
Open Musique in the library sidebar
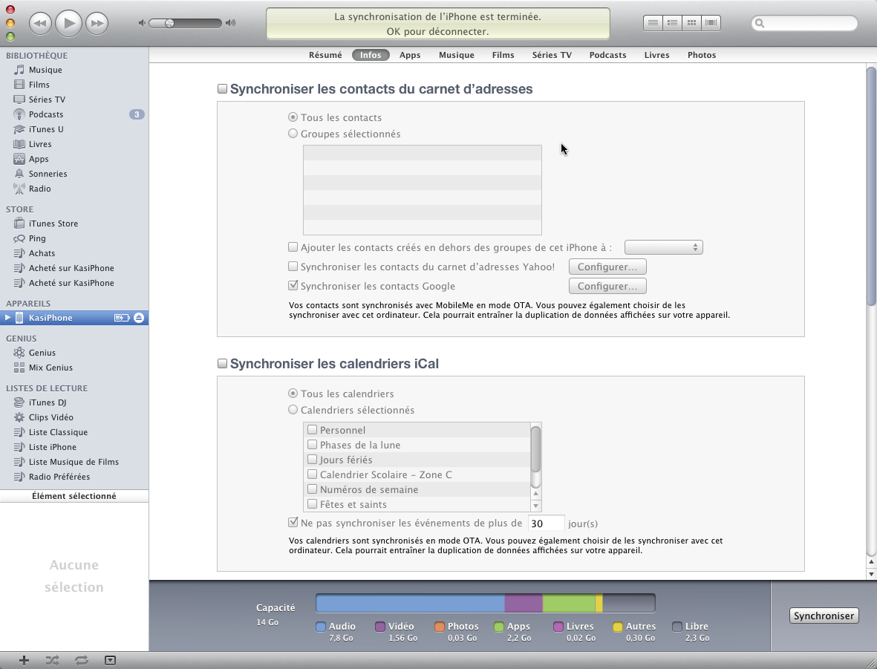[x=45, y=70]
